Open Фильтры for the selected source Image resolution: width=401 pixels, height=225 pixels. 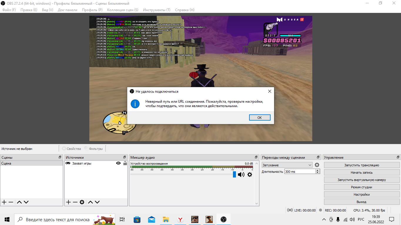point(93,149)
